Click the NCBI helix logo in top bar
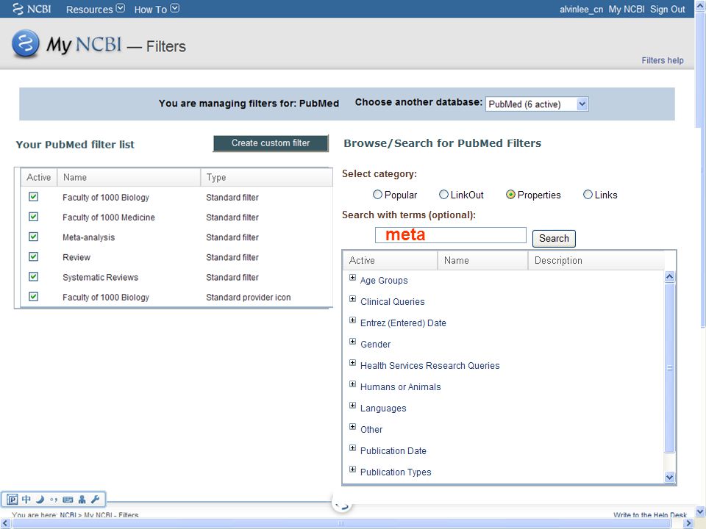706x529 pixels. click(18, 9)
